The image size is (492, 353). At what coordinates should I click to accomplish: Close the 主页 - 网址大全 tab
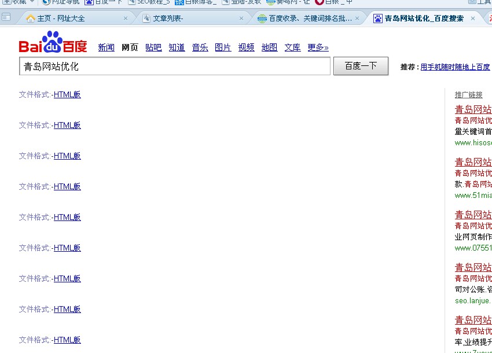point(126,19)
